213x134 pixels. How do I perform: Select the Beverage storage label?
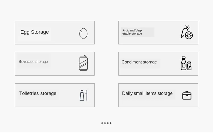pyautogui.click(x=33, y=62)
